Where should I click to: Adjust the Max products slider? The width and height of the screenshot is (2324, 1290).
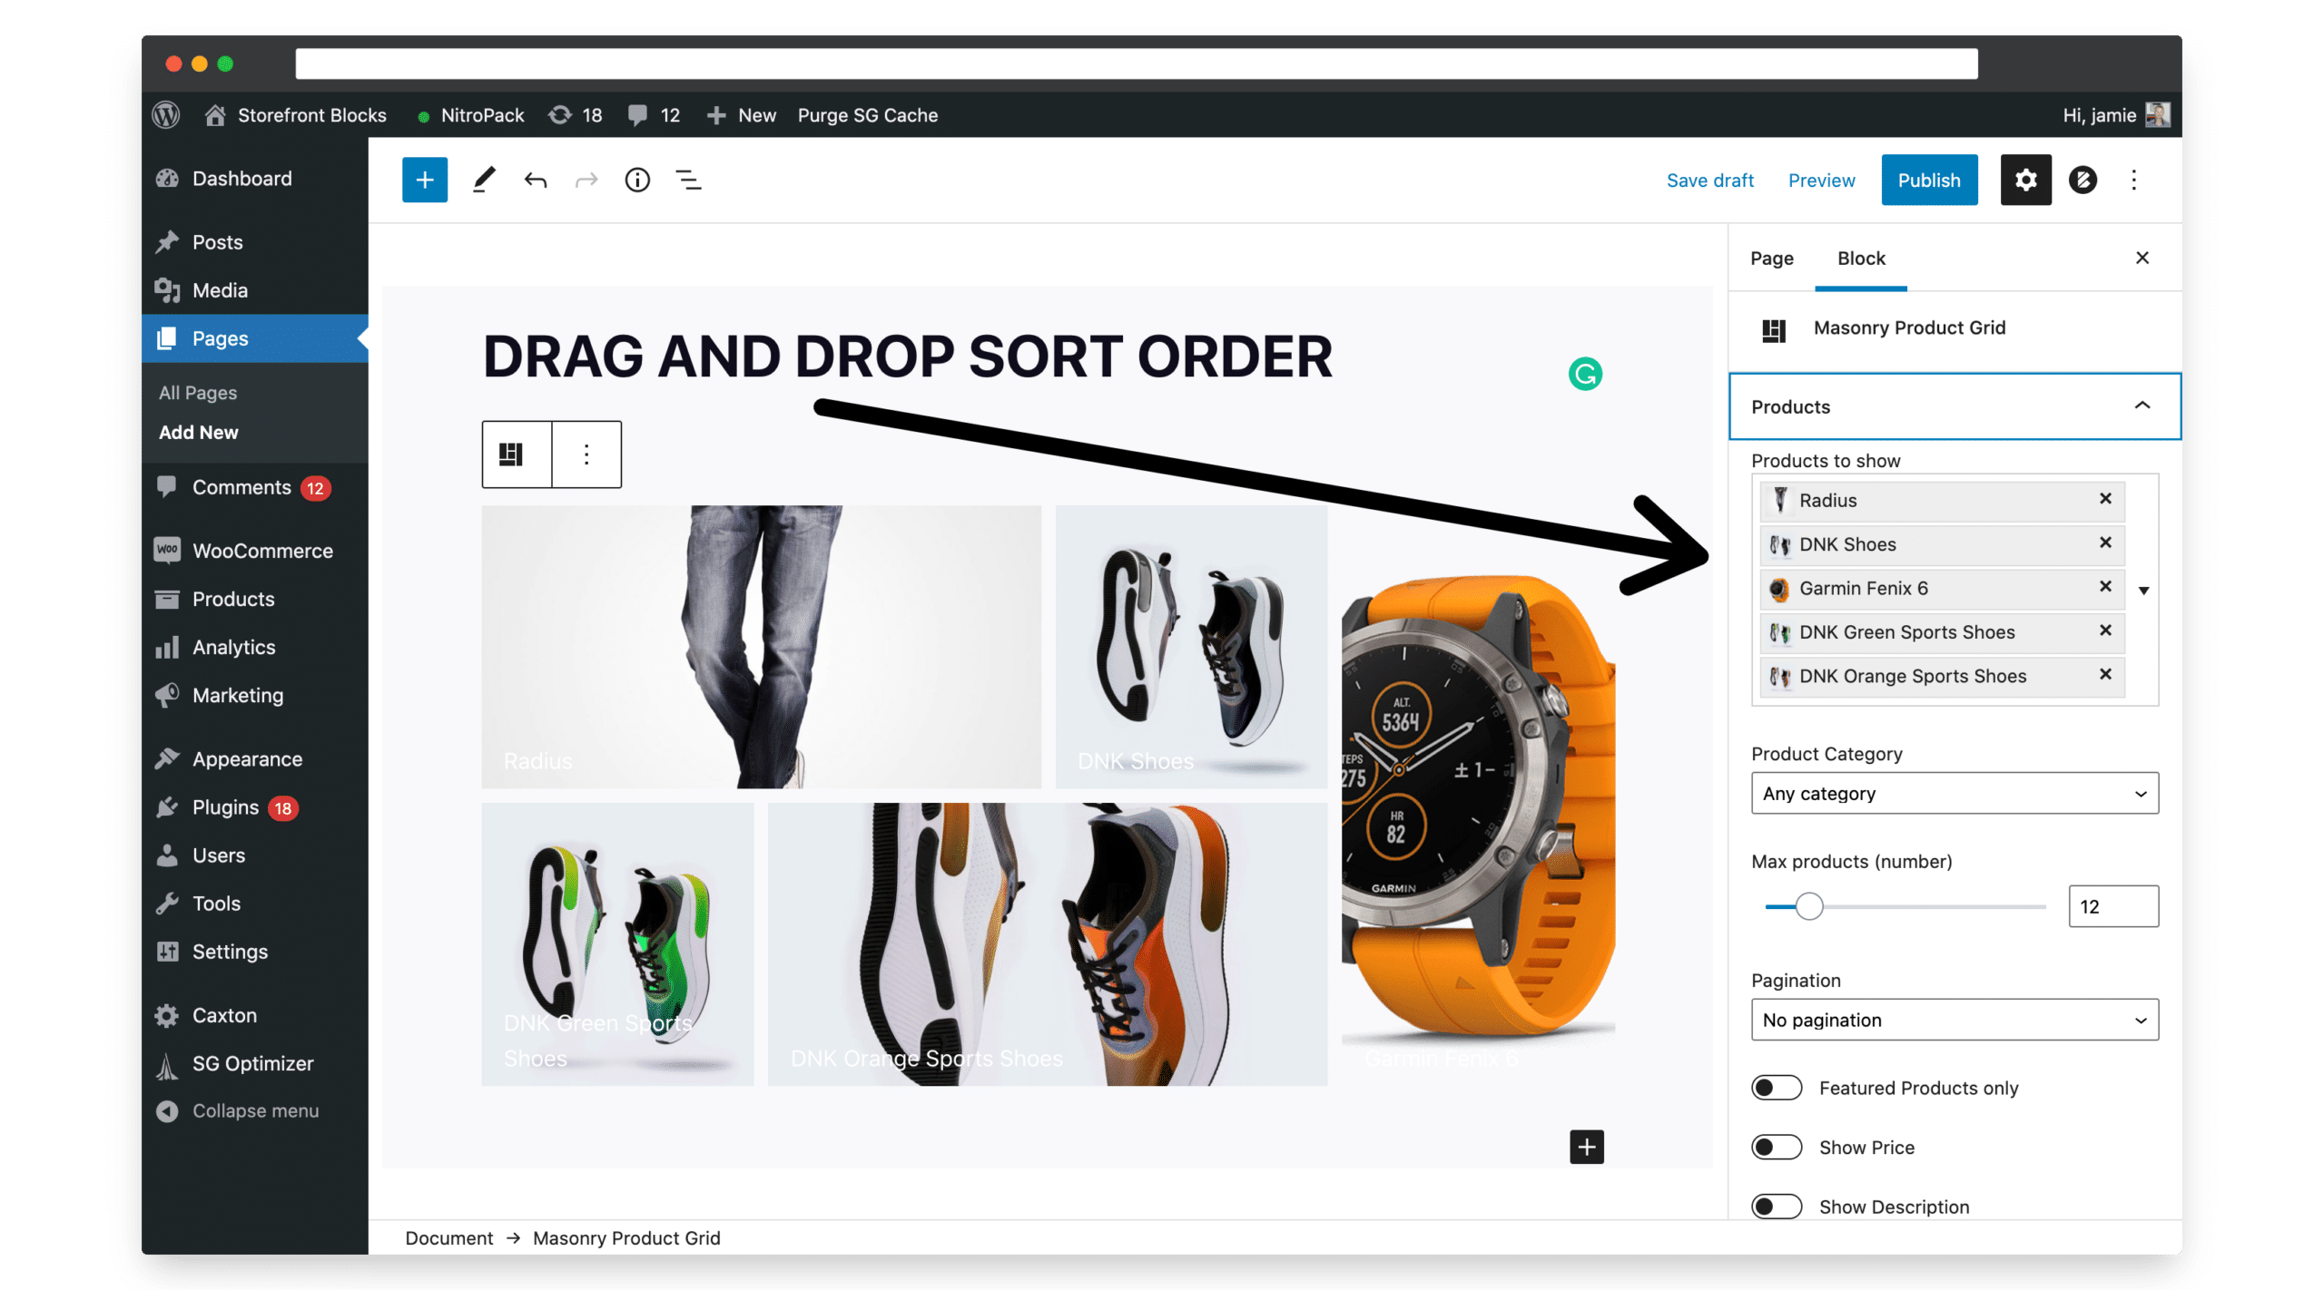(x=1808, y=906)
